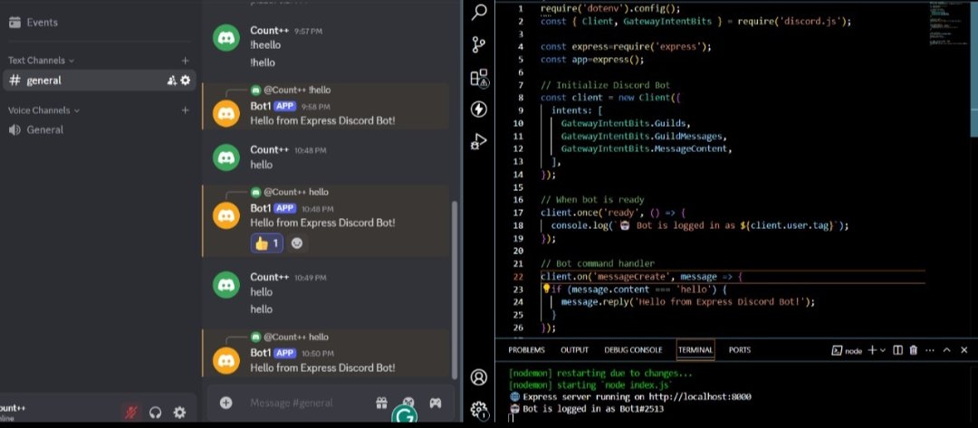
Task: Switch to the PORTS tab
Action: point(740,350)
